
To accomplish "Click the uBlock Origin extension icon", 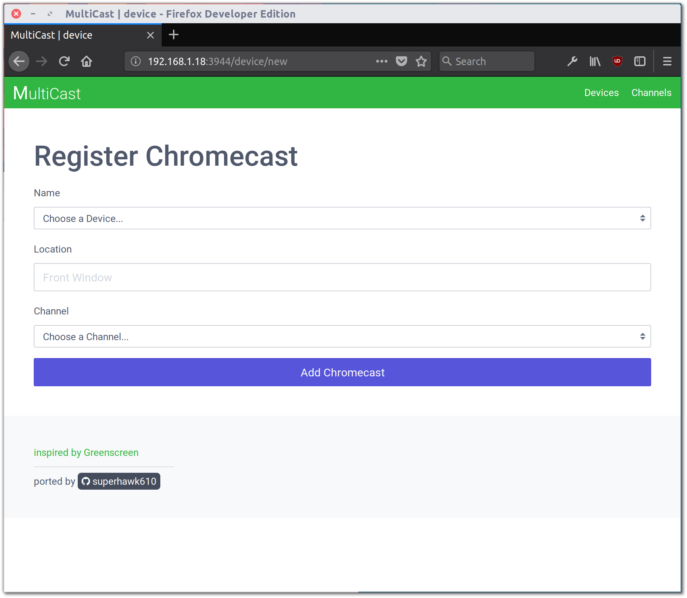I will (617, 61).
